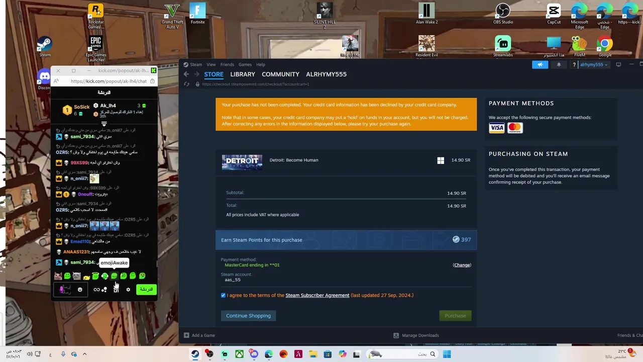Open the ALRHYMY555 profile tab
Image resolution: width=643 pixels, height=362 pixels.
tap(326, 74)
